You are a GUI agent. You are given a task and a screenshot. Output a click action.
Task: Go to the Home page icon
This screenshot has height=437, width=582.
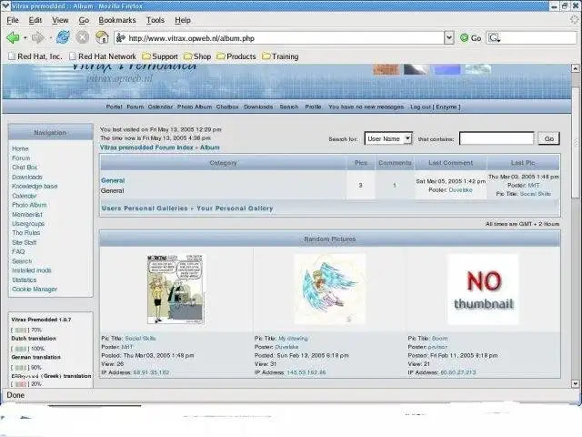click(x=102, y=37)
